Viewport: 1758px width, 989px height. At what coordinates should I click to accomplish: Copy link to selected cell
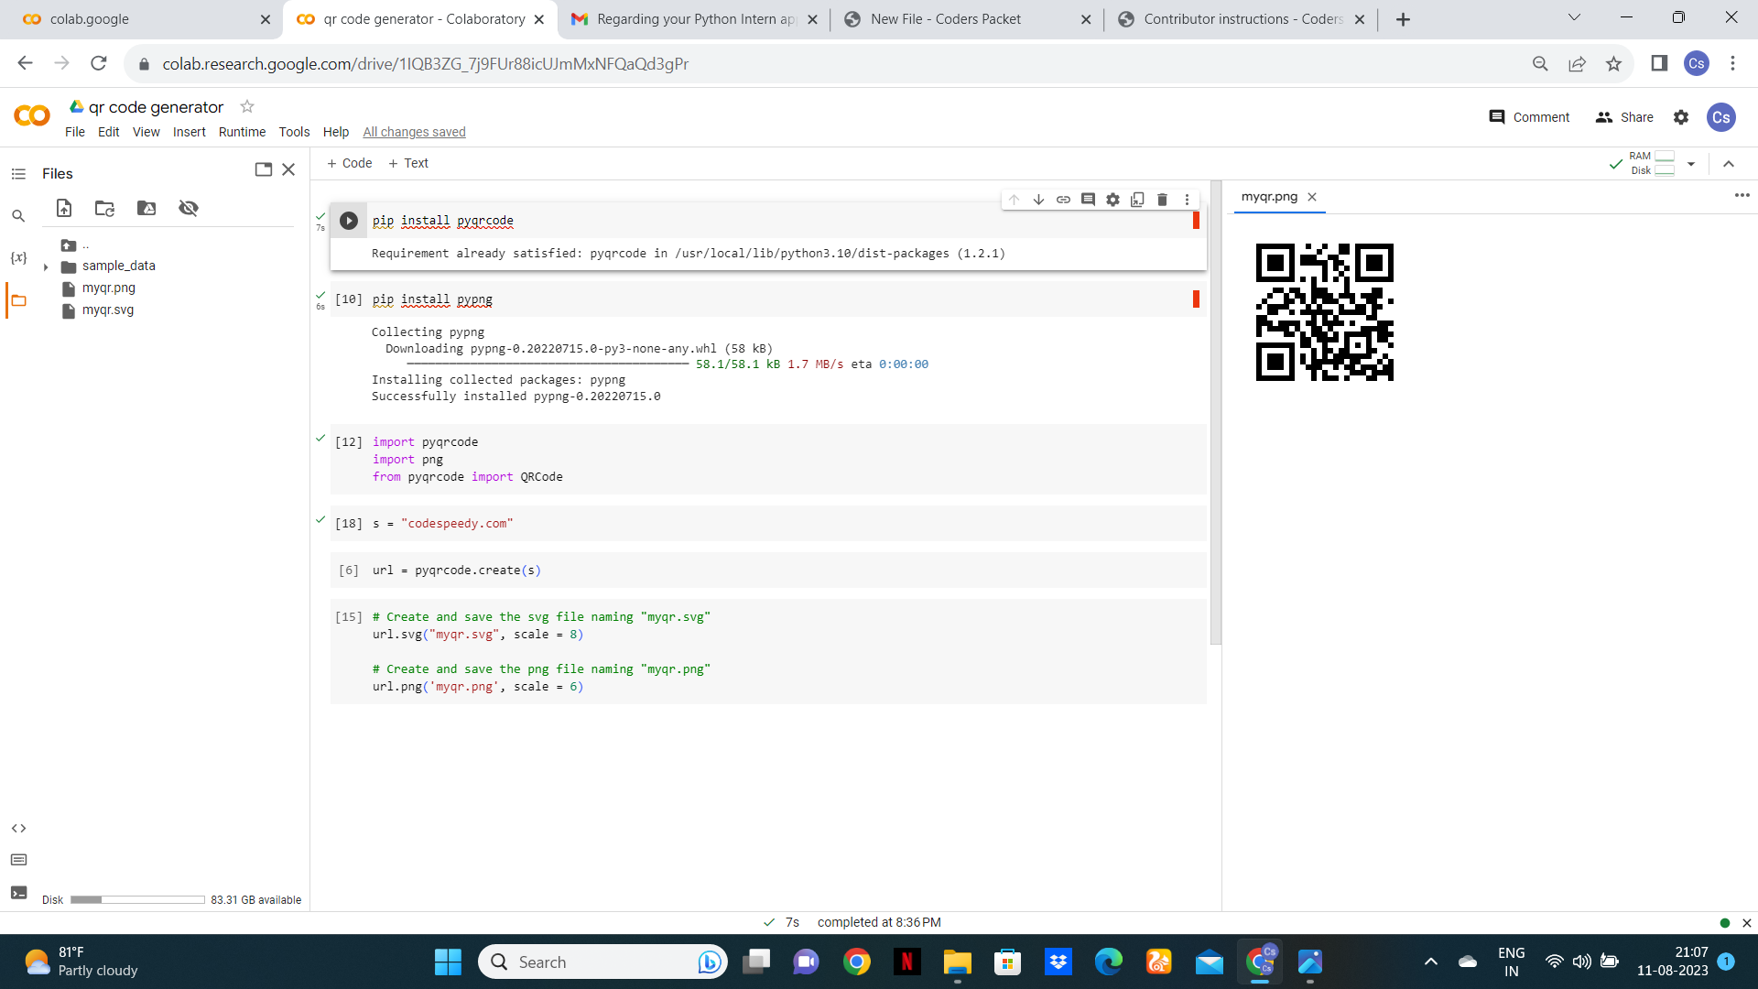pyautogui.click(x=1063, y=200)
